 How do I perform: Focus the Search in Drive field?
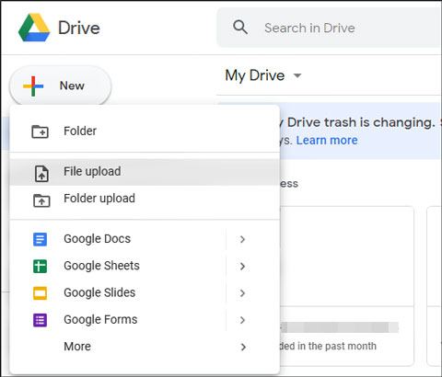click(330, 28)
